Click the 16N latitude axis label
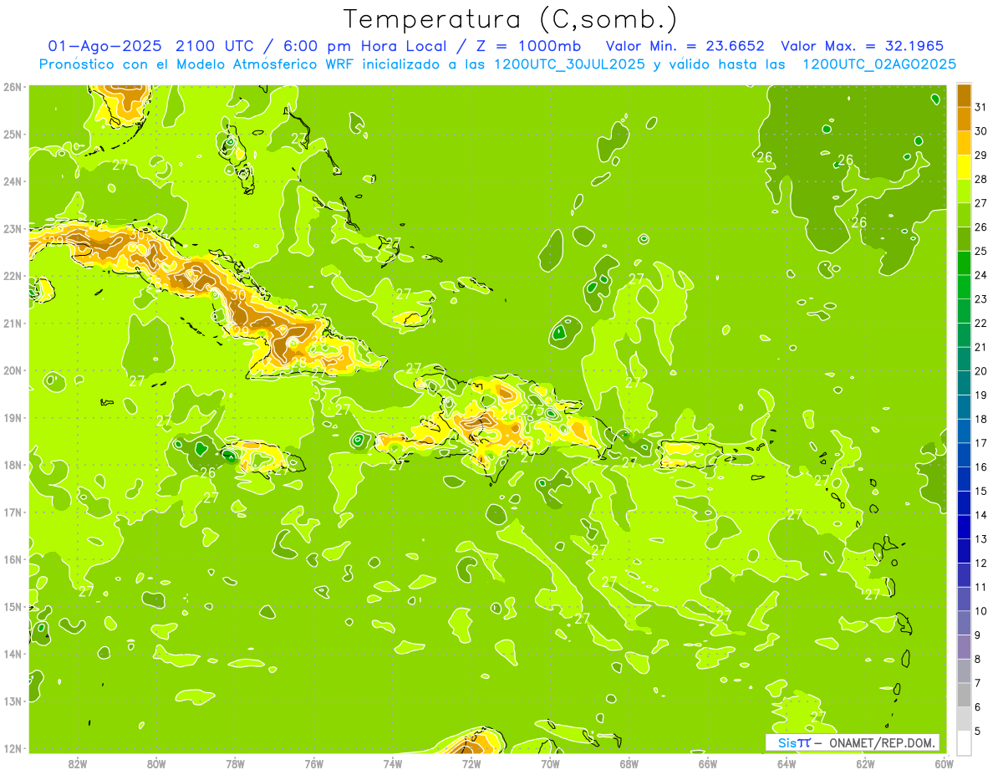This screenshot has height=775, width=1003. pyautogui.click(x=13, y=559)
